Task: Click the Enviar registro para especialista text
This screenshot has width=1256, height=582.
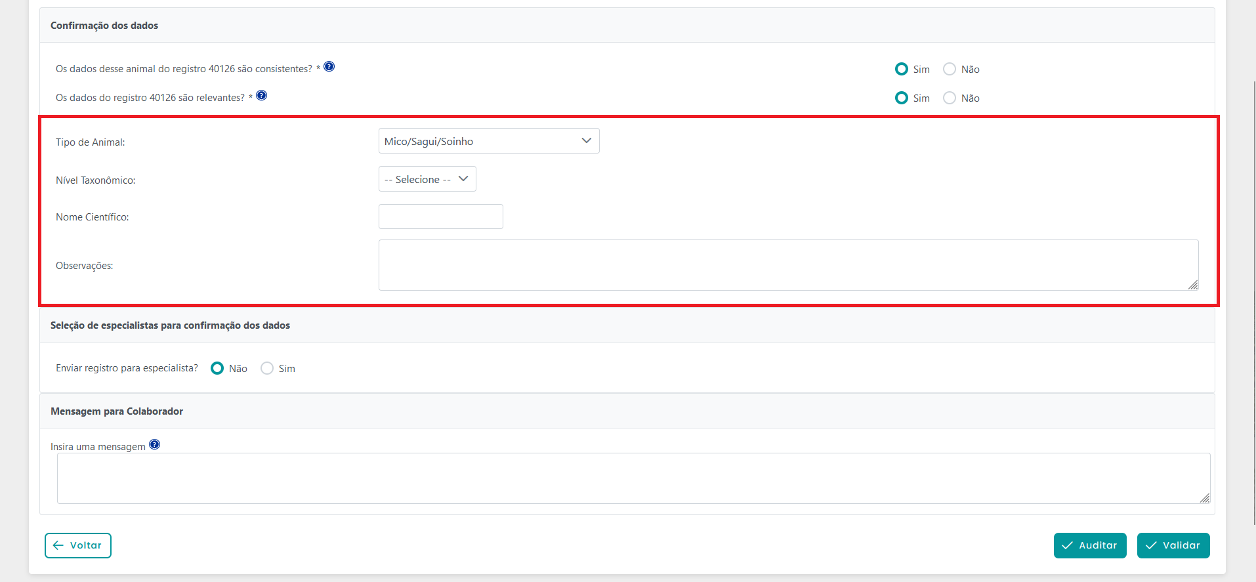Action: tap(127, 368)
